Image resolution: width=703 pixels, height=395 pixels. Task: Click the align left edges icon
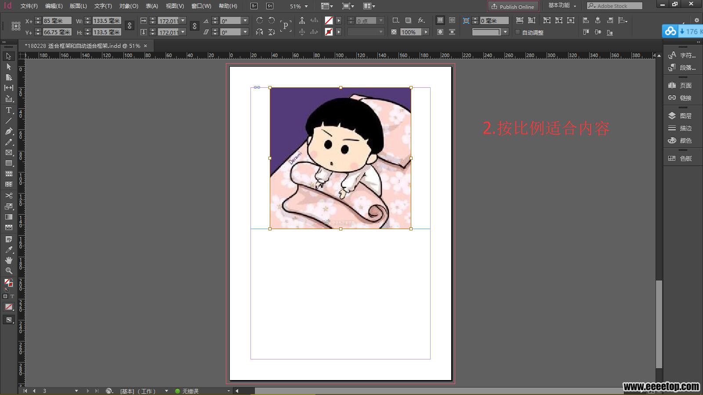coord(586,20)
